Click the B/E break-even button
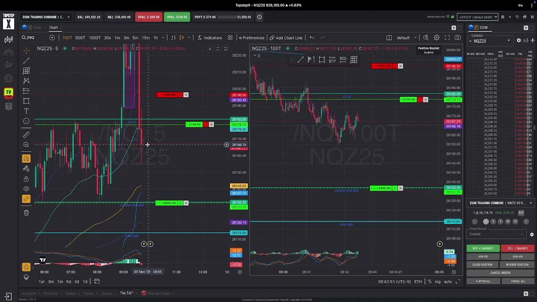The image size is (537, 302). click(x=521, y=213)
